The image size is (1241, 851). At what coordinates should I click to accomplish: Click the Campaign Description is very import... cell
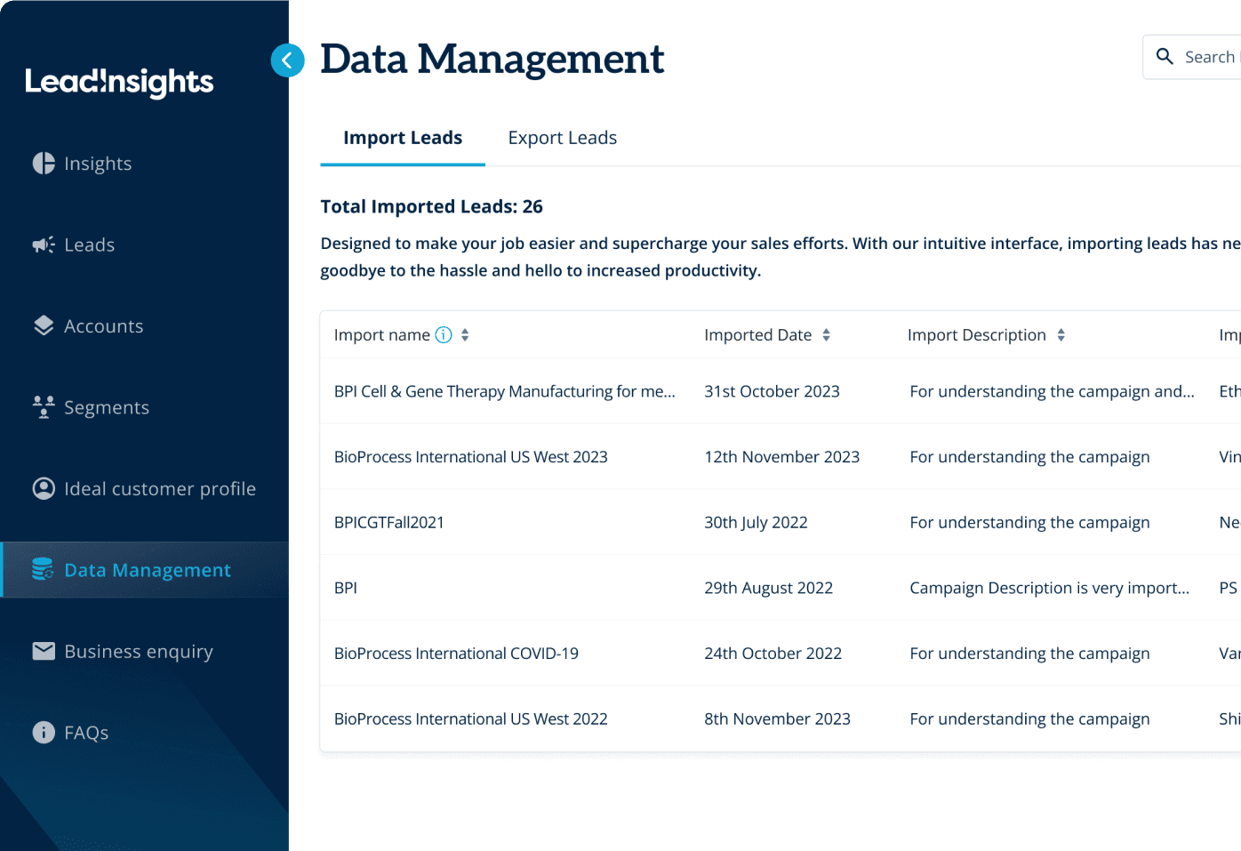click(1050, 588)
